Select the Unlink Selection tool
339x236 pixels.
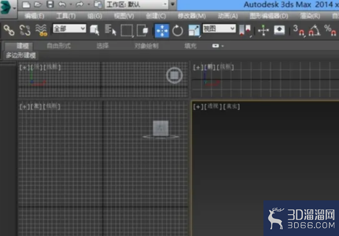(25, 30)
